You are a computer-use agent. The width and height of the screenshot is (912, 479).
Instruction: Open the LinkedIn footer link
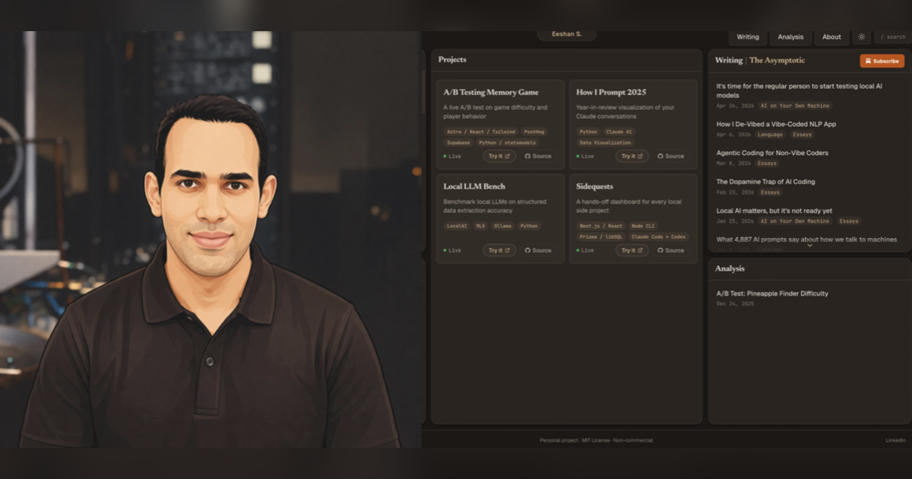pyautogui.click(x=895, y=440)
